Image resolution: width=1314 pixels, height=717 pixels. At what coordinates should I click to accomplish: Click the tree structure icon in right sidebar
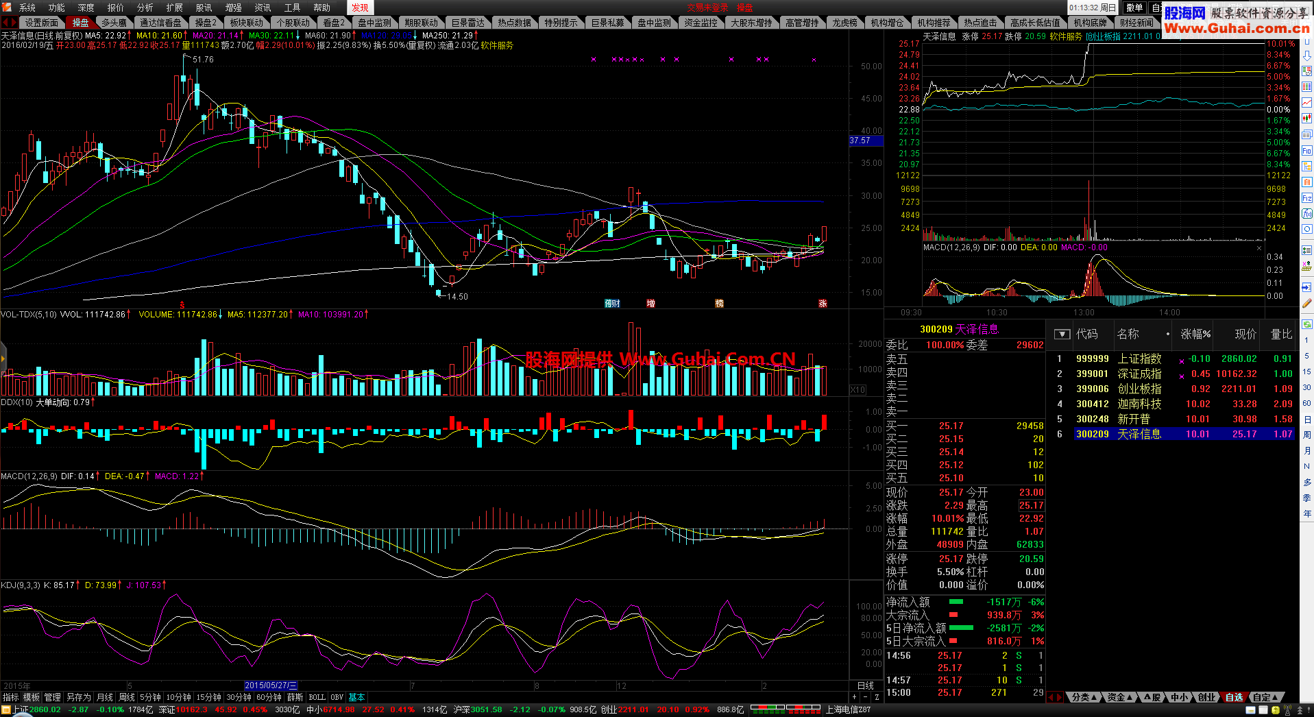coord(1306,167)
